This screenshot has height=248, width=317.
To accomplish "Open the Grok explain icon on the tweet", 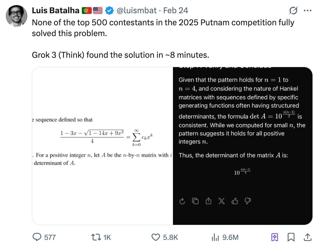I will [293, 11].
